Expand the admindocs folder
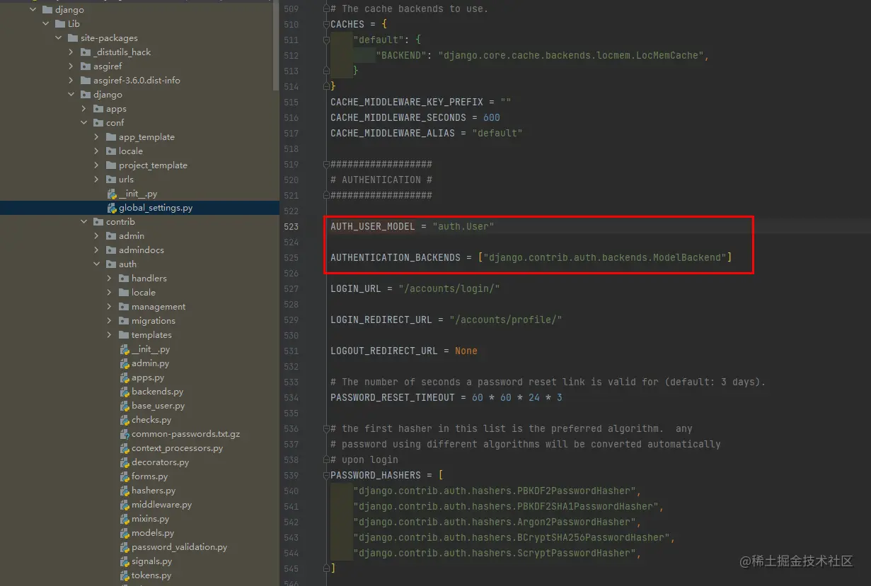The image size is (871, 586). [97, 250]
